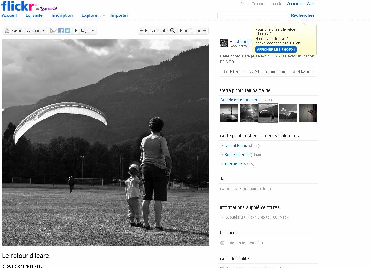Expand the Explorer menu arrow
Viewport: 371px width, 268px height.
point(104,16)
